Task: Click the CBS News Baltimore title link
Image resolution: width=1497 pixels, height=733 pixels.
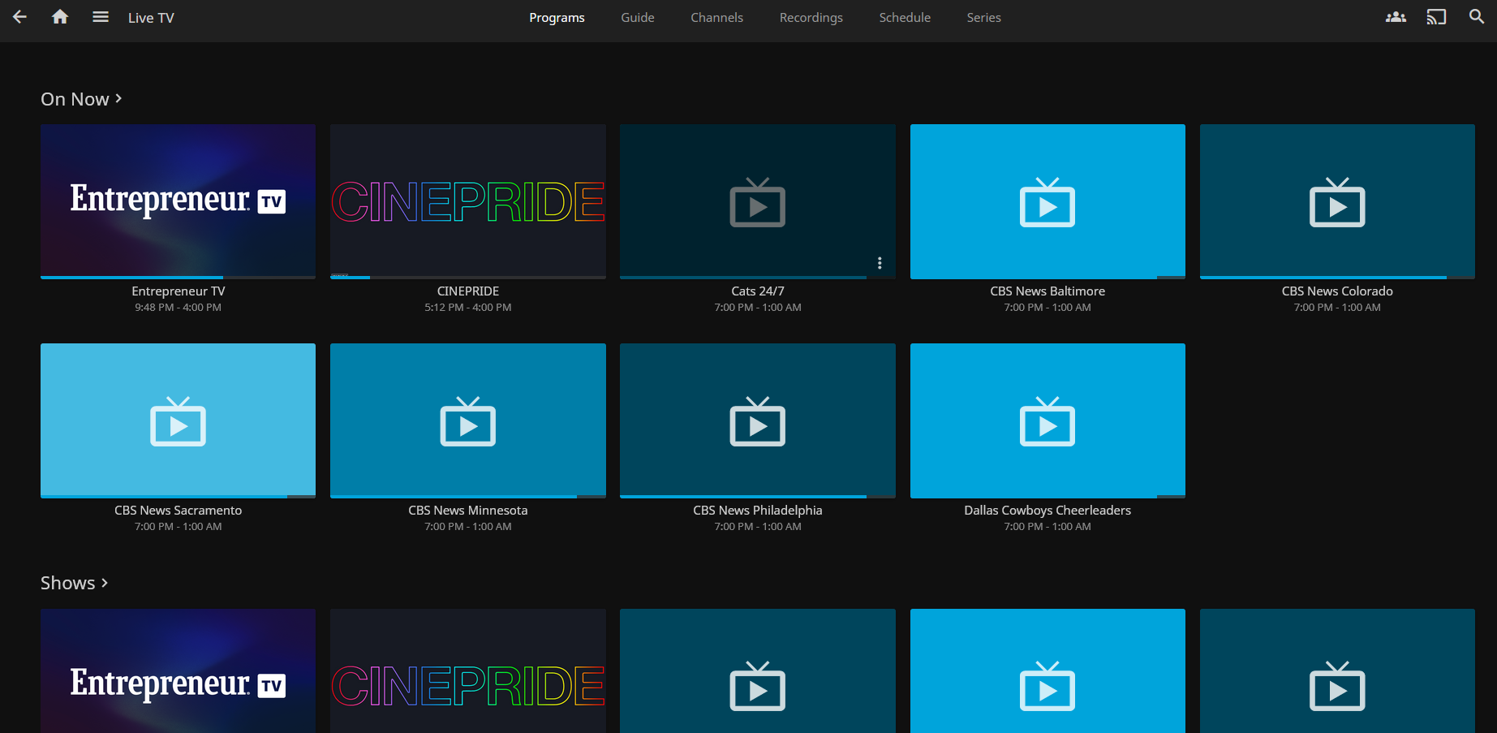Action: coord(1047,291)
